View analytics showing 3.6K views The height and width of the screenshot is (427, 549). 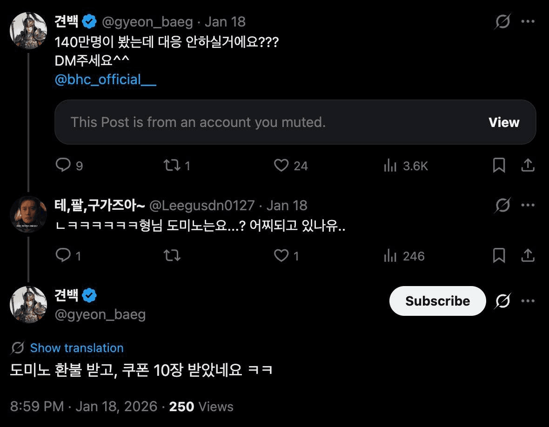(x=390, y=166)
